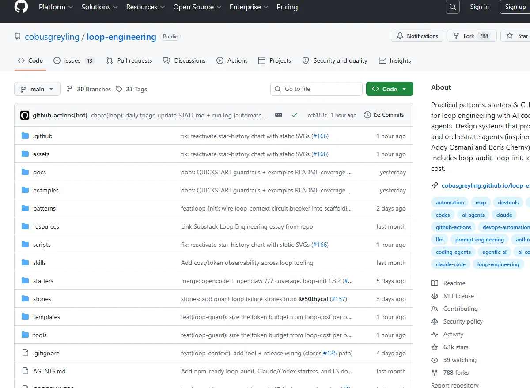530x388 pixels.
Task: Switch to the Pull requests tab
Action: point(129,60)
